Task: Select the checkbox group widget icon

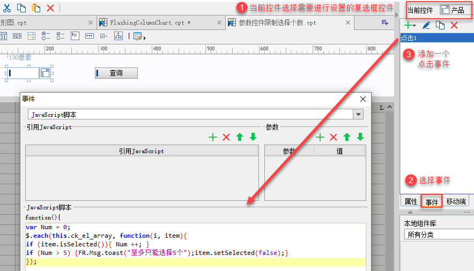Action: pyautogui.click(x=61, y=36)
